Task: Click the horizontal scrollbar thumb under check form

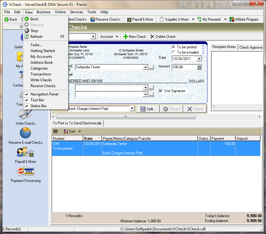Action: (126, 117)
